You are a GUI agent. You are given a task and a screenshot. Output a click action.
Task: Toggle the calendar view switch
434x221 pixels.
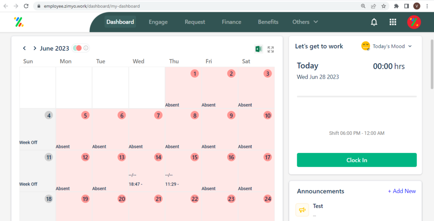tap(77, 48)
